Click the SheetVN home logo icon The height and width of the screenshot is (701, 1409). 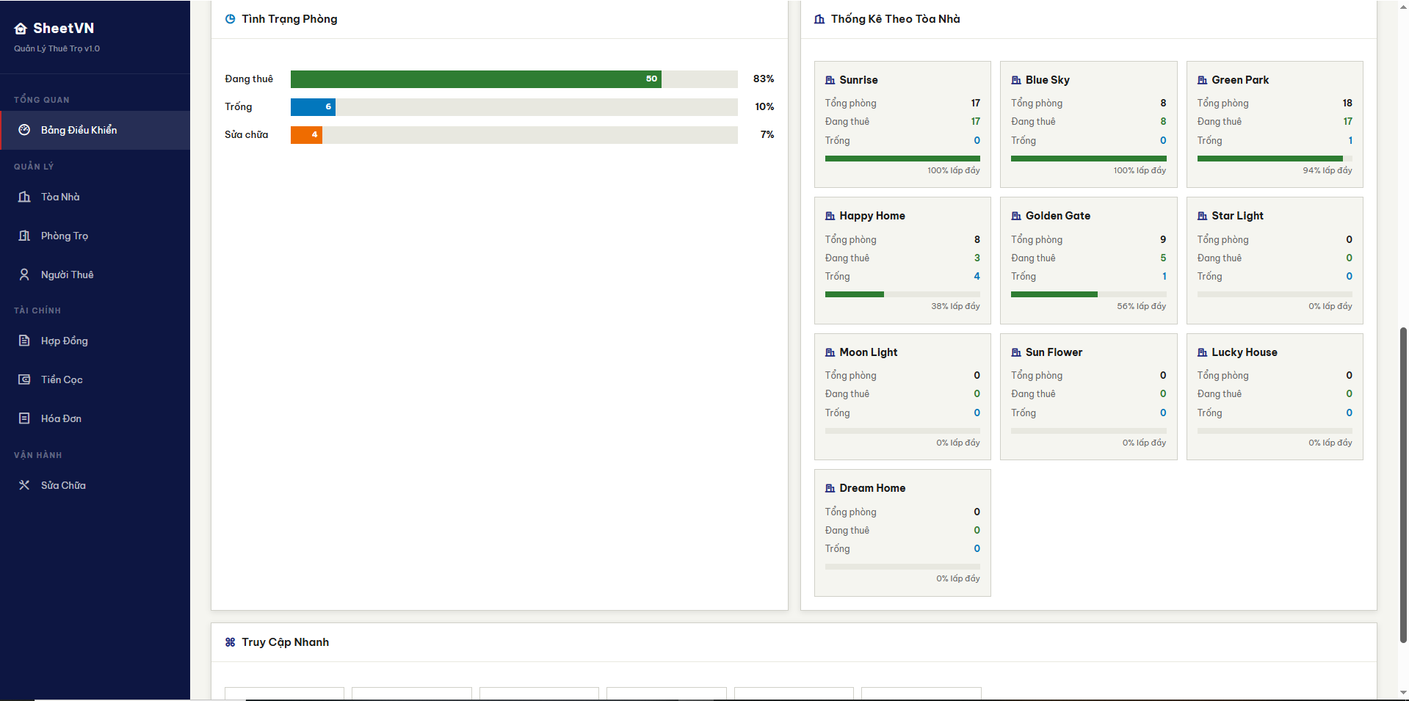tap(21, 29)
